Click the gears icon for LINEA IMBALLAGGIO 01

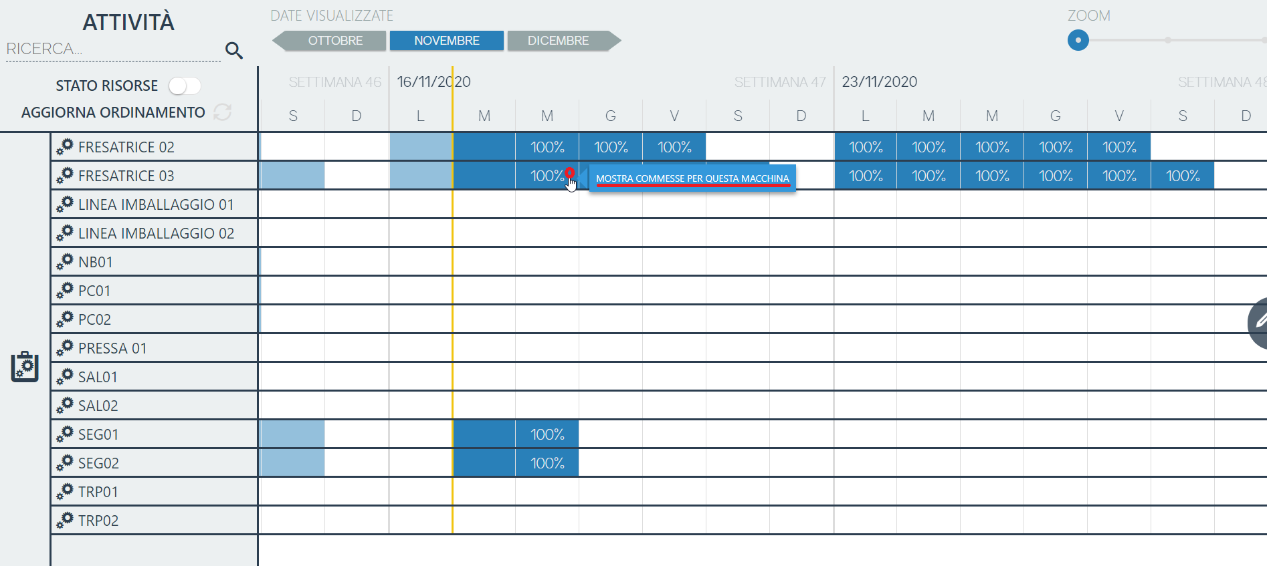65,204
